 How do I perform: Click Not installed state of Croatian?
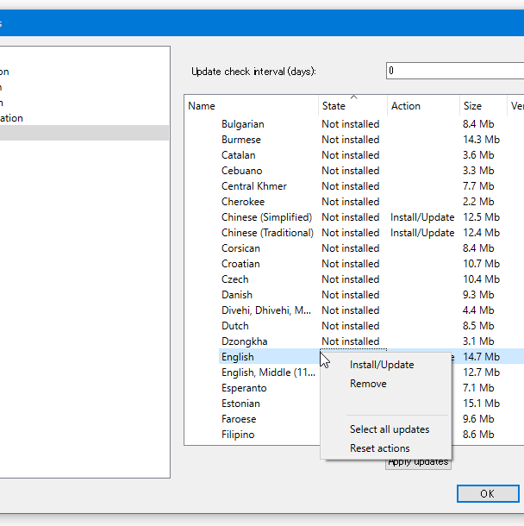(351, 264)
